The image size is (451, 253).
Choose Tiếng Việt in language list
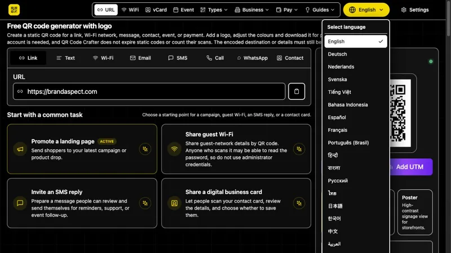coord(356,92)
